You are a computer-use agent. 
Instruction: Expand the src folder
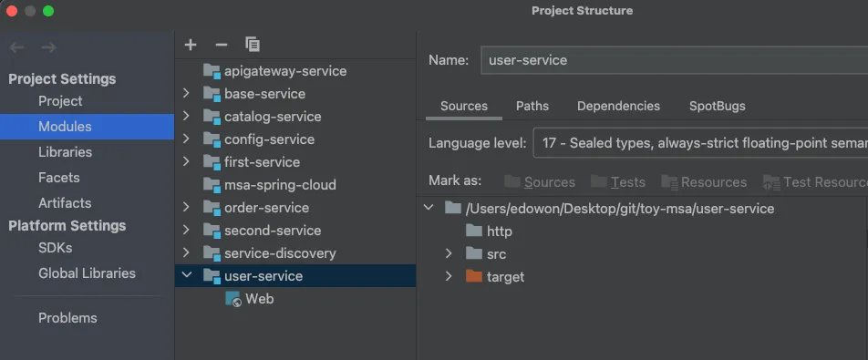pyautogui.click(x=449, y=253)
